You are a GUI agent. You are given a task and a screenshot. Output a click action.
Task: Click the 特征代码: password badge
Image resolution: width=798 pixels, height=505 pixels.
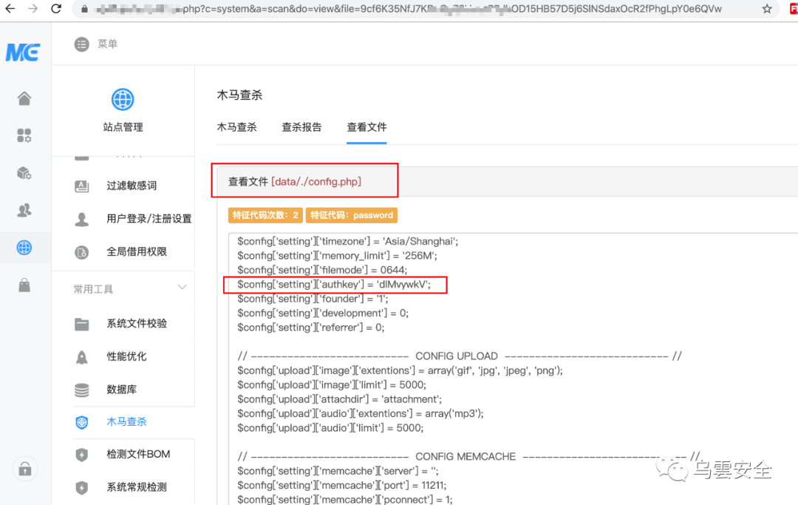click(x=352, y=214)
